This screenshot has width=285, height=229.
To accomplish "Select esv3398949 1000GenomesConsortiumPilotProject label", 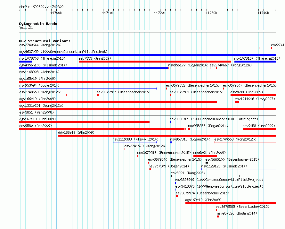I will (219, 180).
